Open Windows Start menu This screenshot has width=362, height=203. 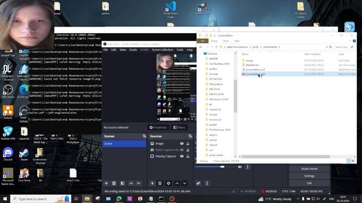click(x=5, y=199)
